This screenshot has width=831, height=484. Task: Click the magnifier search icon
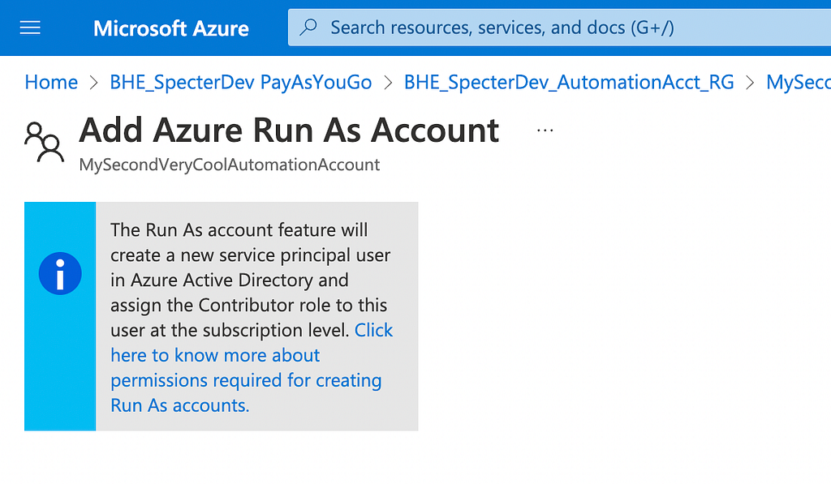tap(308, 27)
